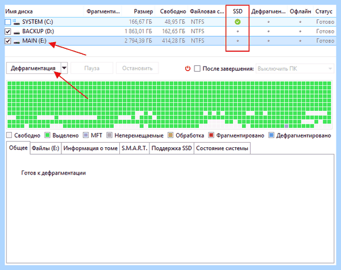Click the Готово status of SYSTEM (C:)
341x270 pixels.
(325, 22)
